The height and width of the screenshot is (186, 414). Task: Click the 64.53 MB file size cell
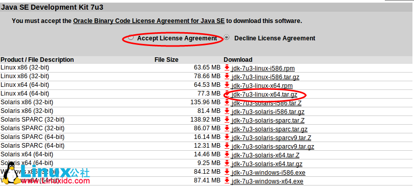[x=207, y=85]
